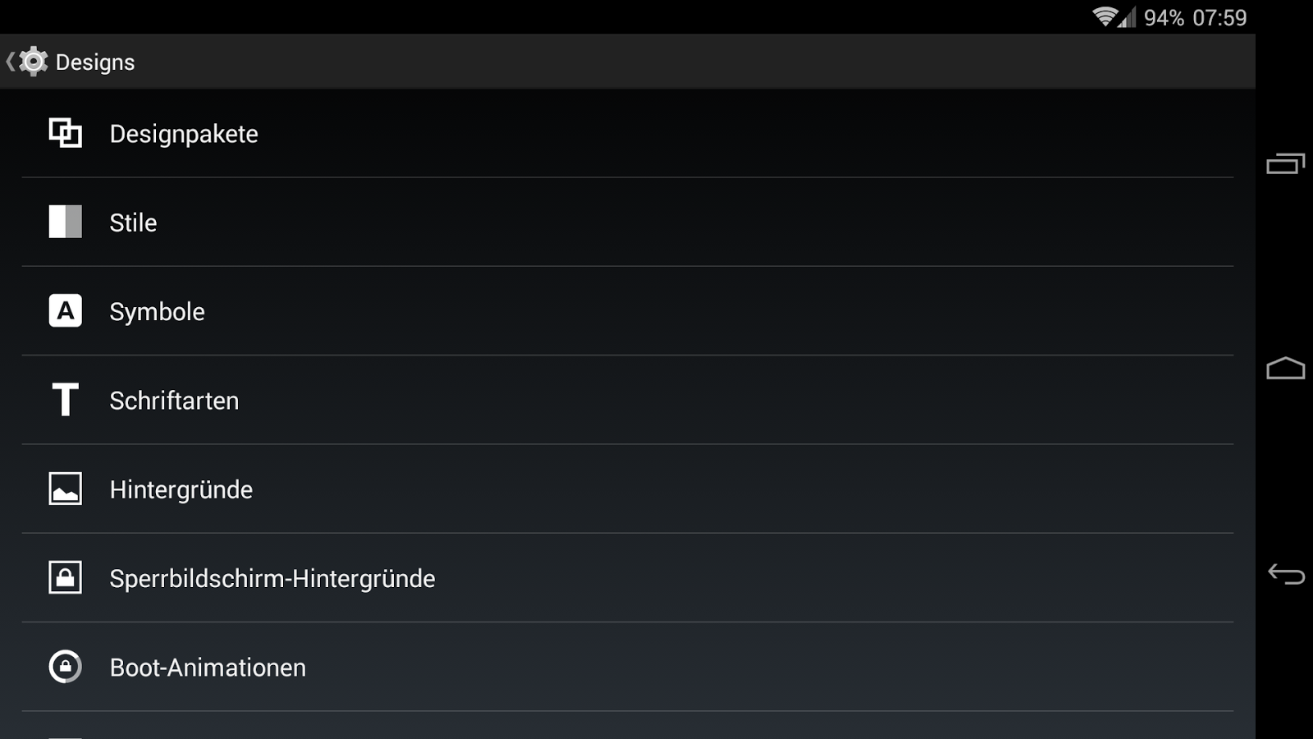Go back using the header chevron arrow
The height and width of the screenshot is (739, 1313).
coord(10,62)
